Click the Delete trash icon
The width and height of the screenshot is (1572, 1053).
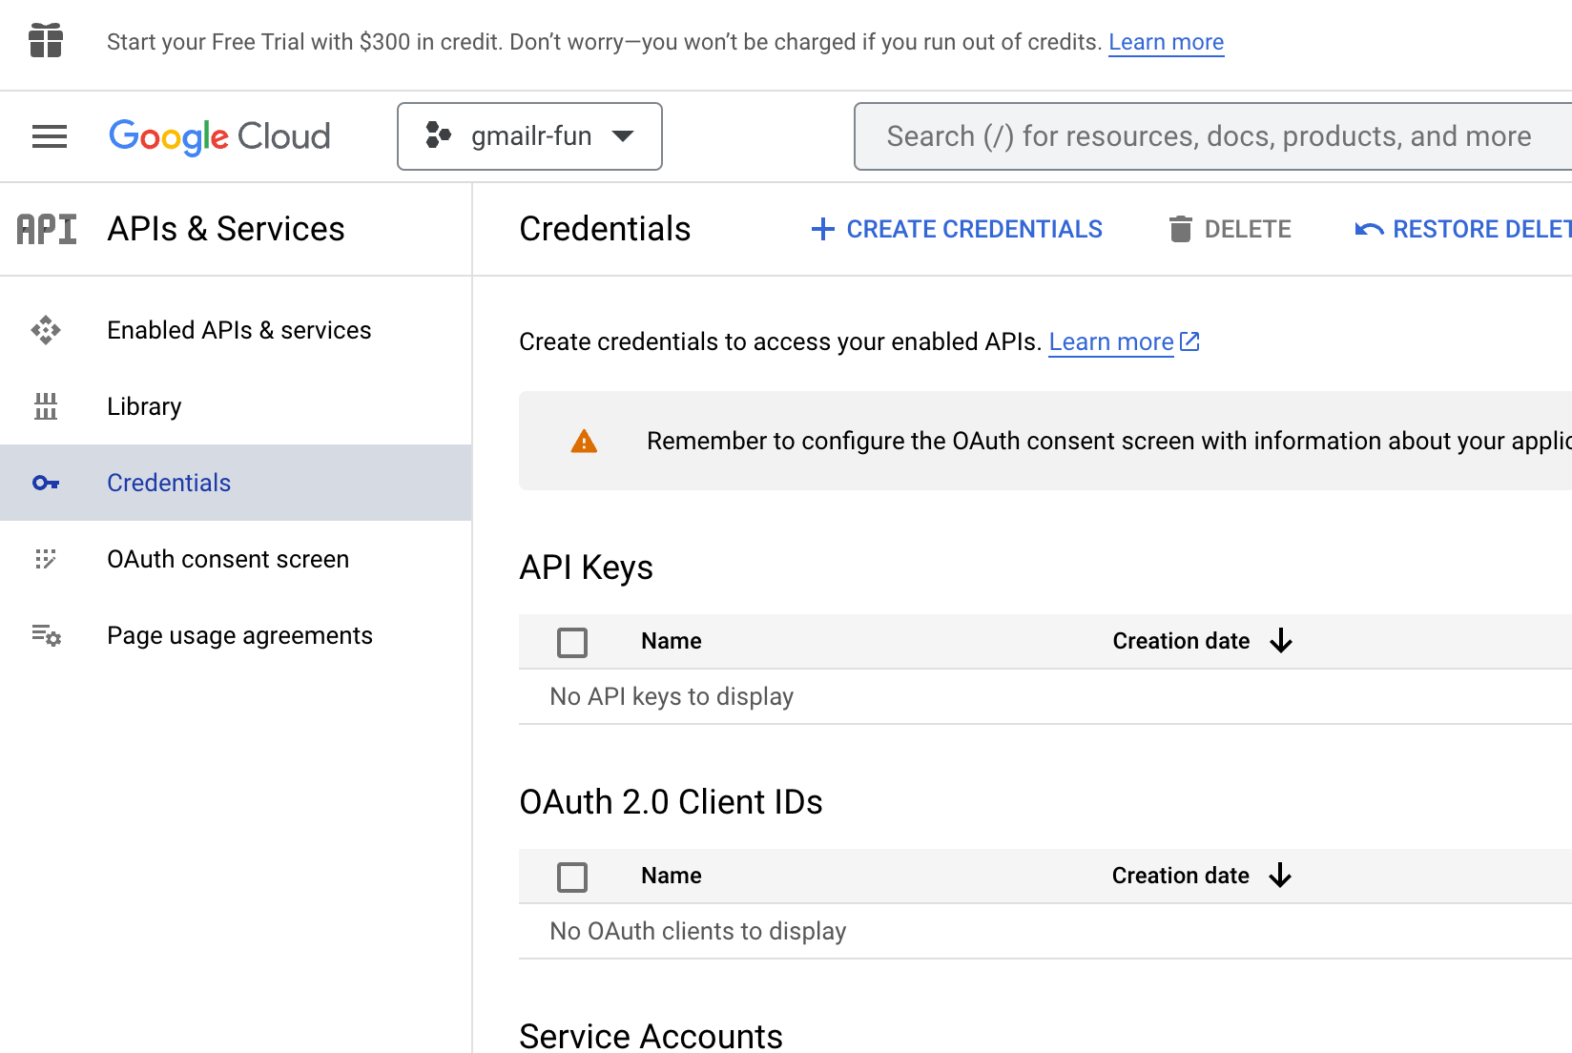point(1182,229)
